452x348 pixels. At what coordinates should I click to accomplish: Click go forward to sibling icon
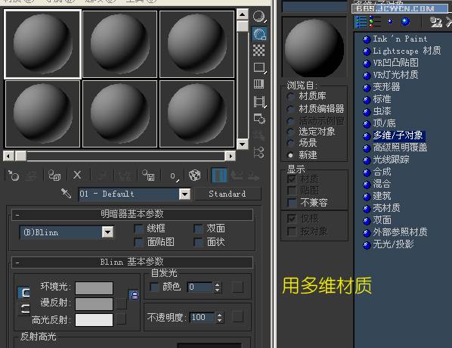point(254,176)
